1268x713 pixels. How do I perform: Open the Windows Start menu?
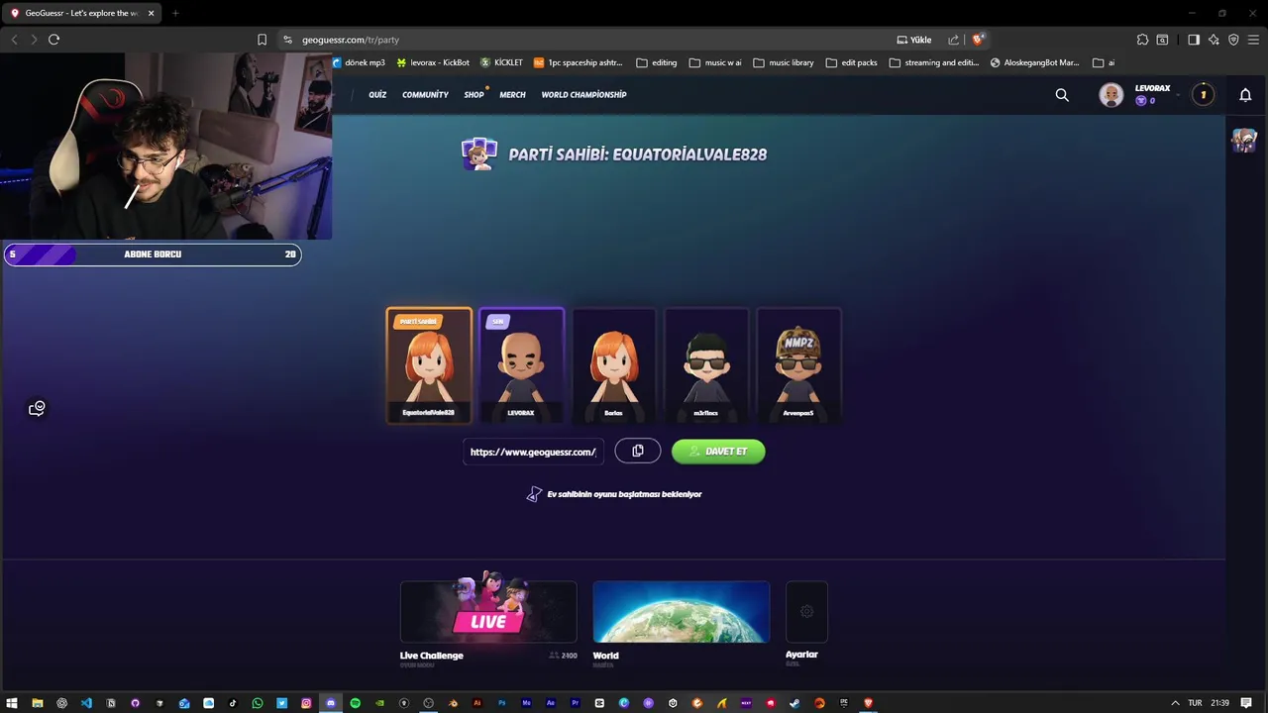13,703
